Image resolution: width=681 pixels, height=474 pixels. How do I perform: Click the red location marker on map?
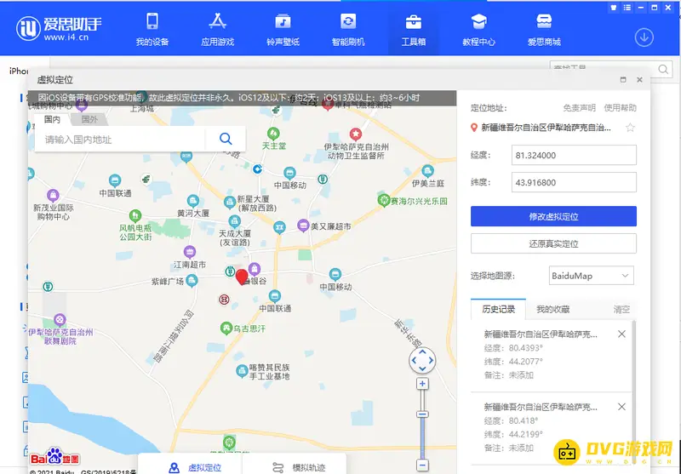pyautogui.click(x=242, y=277)
